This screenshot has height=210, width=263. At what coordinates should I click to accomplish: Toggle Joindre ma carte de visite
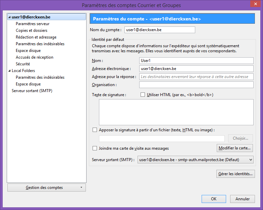pyautogui.click(x=95, y=148)
